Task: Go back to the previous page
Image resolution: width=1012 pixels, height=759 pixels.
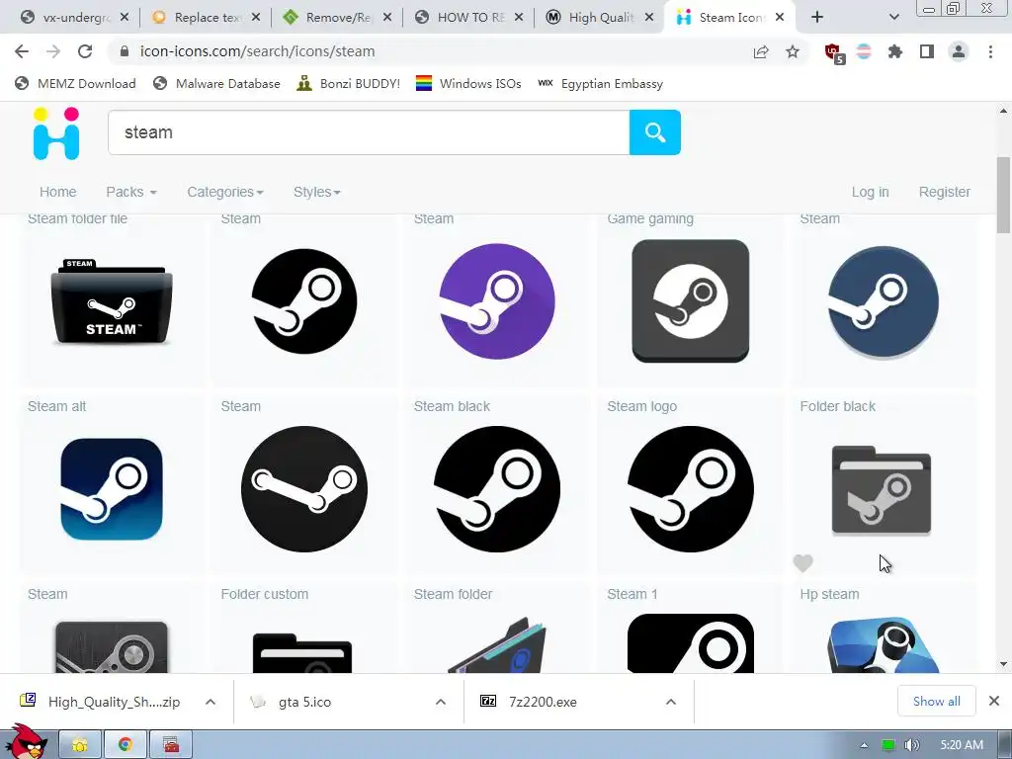Action: [x=22, y=51]
